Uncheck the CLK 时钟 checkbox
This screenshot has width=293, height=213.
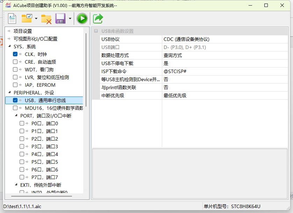tap(15, 54)
